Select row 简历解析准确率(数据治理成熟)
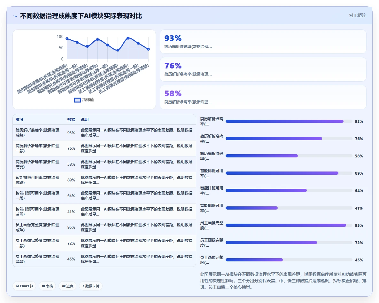 pos(104,133)
